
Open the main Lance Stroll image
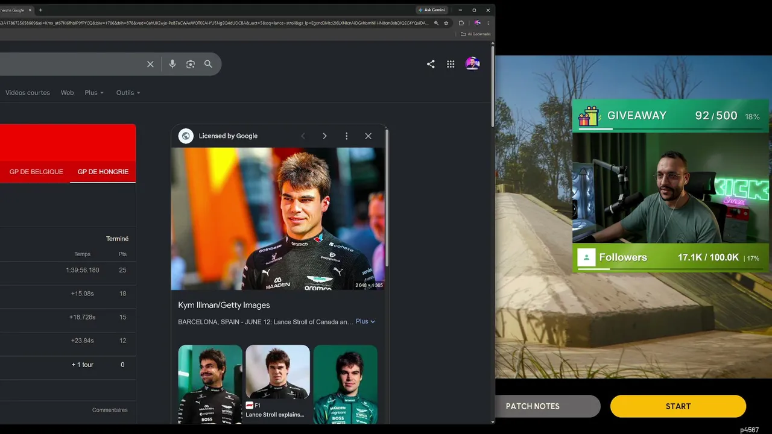(277, 219)
